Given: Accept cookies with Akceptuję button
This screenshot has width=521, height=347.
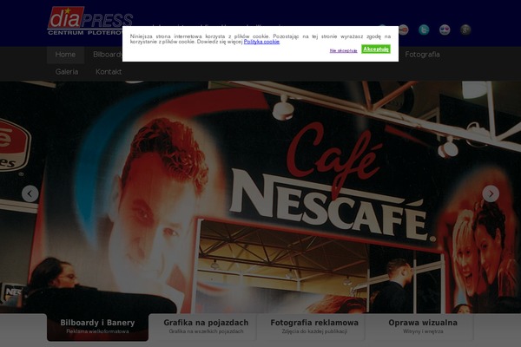Looking at the screenshot, I should [x=376, y=49].
